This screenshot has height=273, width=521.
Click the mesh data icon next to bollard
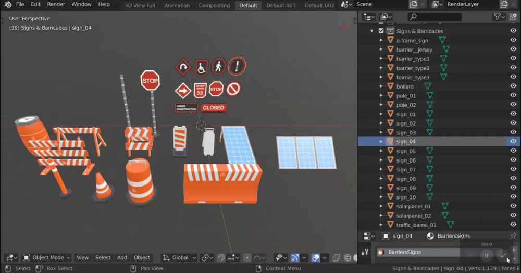click(427, 86)
